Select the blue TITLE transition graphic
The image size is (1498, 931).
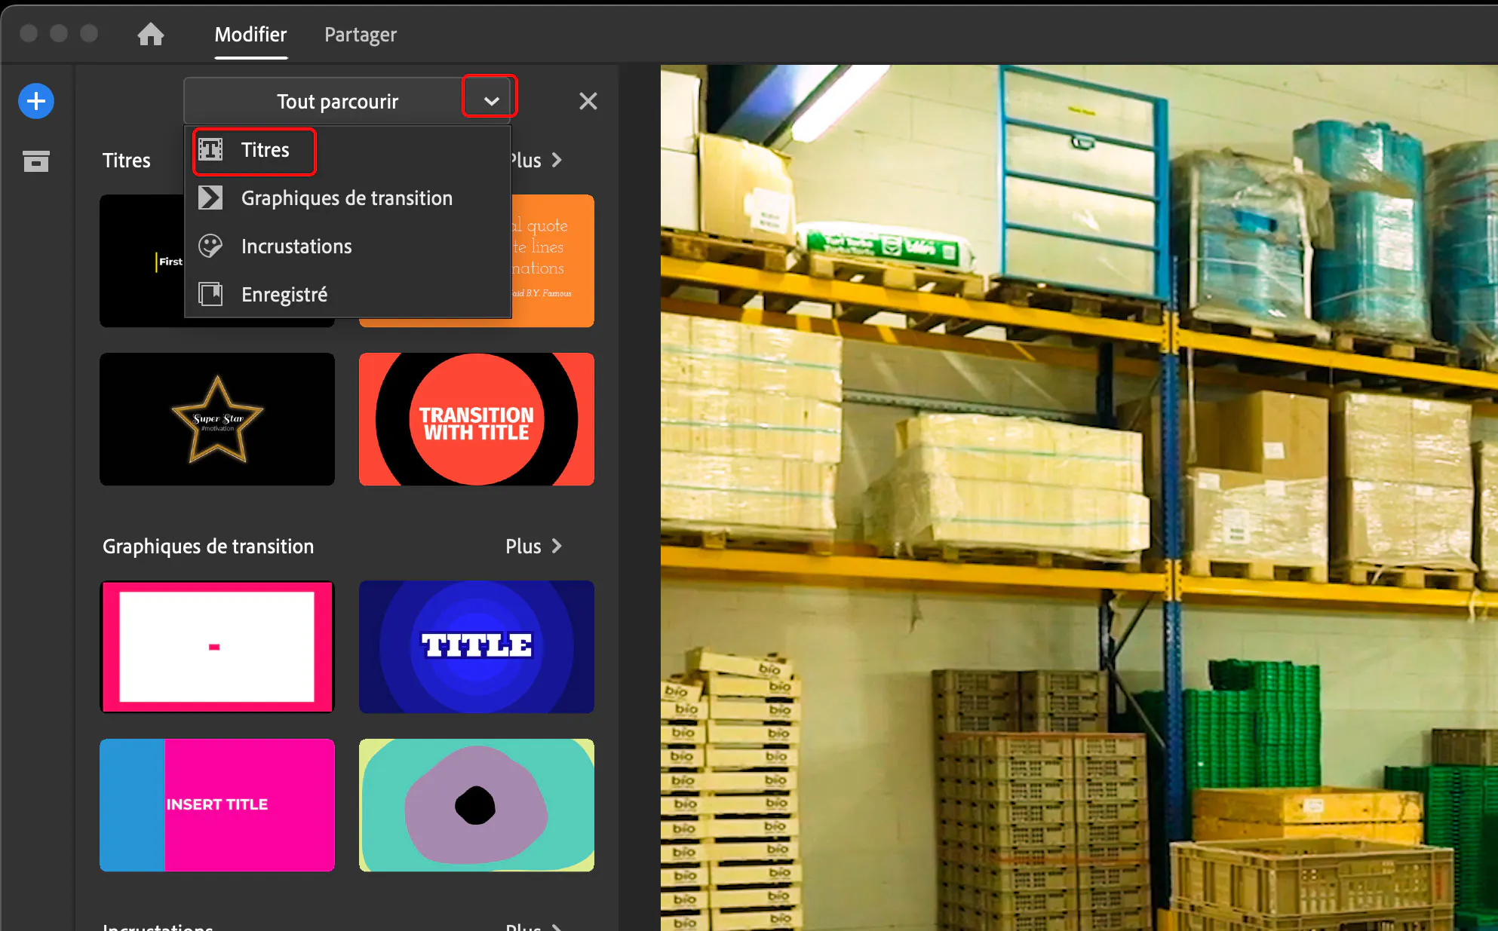[x=477, y=647]
